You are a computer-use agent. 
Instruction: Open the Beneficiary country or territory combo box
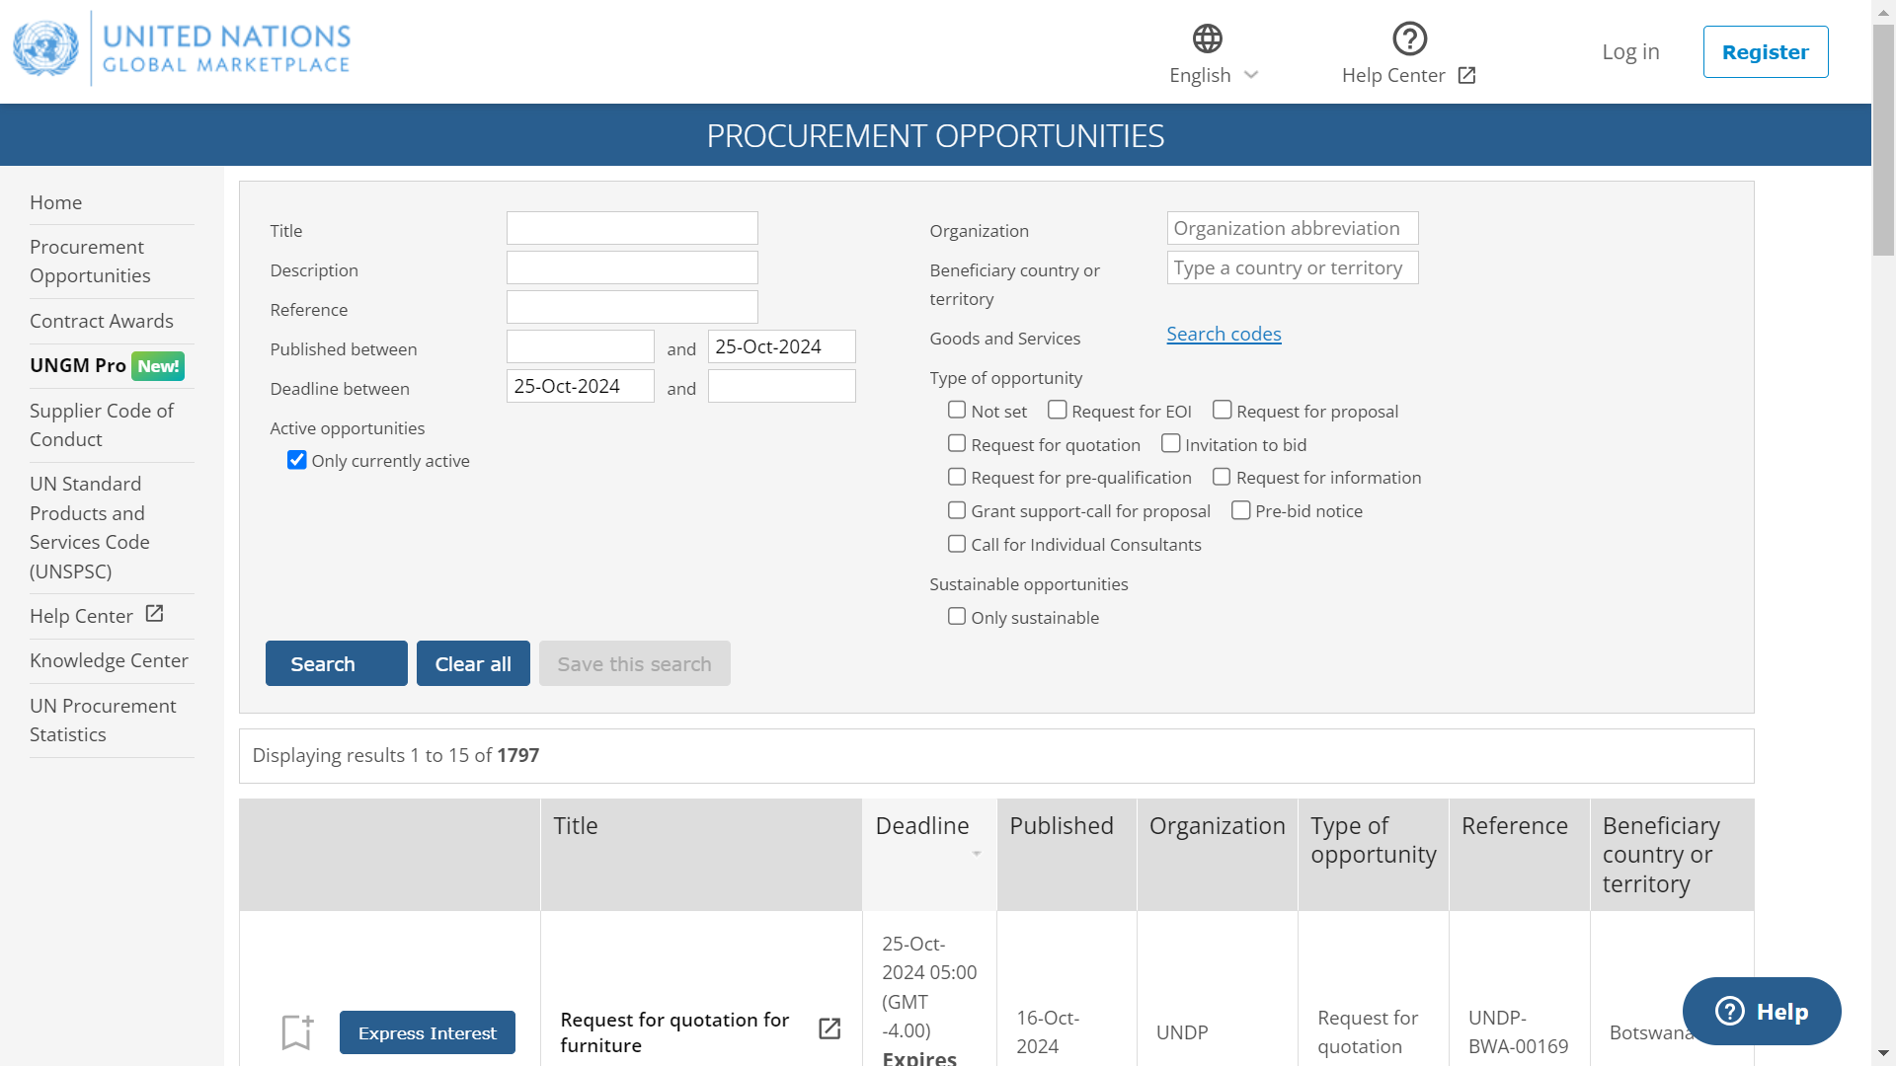tap(1292, 267)
